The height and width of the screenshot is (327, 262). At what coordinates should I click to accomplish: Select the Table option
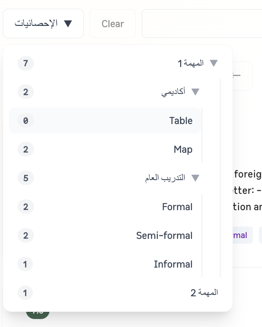(x=105, y=120)
